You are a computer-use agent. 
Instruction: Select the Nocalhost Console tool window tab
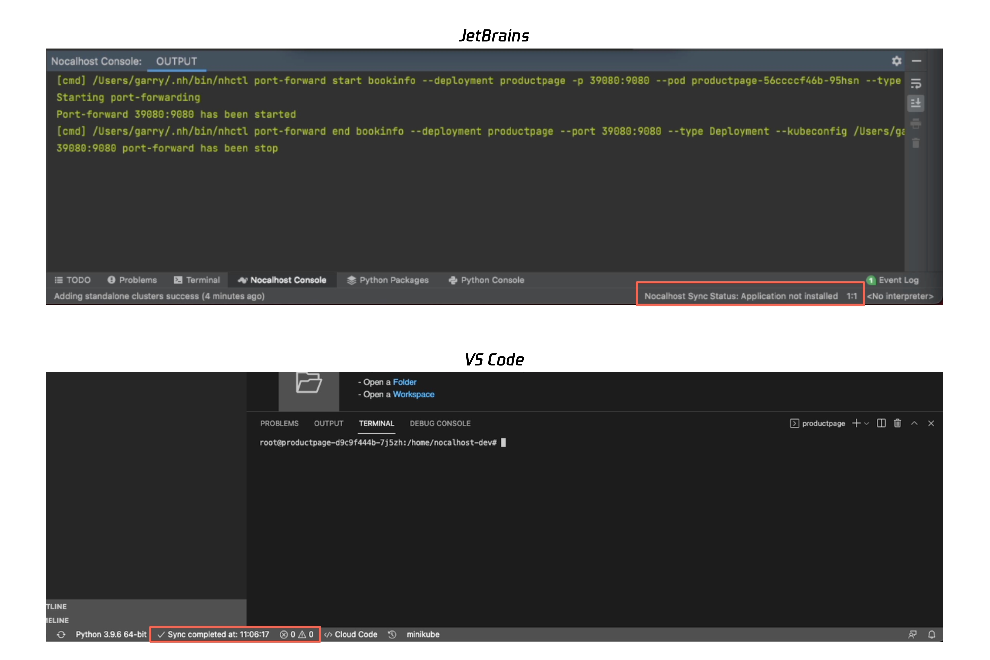pyautogui.click(x=282, y=280)
